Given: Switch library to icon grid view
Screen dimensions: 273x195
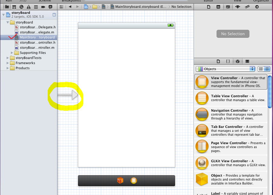Looking at the screenshot, I should coord(261,69).
